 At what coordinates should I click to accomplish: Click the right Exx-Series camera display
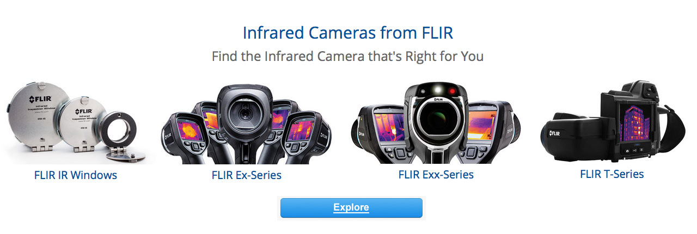point(484,125)
